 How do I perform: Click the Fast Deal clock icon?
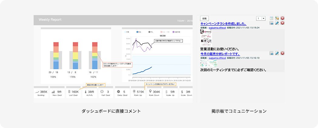102,92
